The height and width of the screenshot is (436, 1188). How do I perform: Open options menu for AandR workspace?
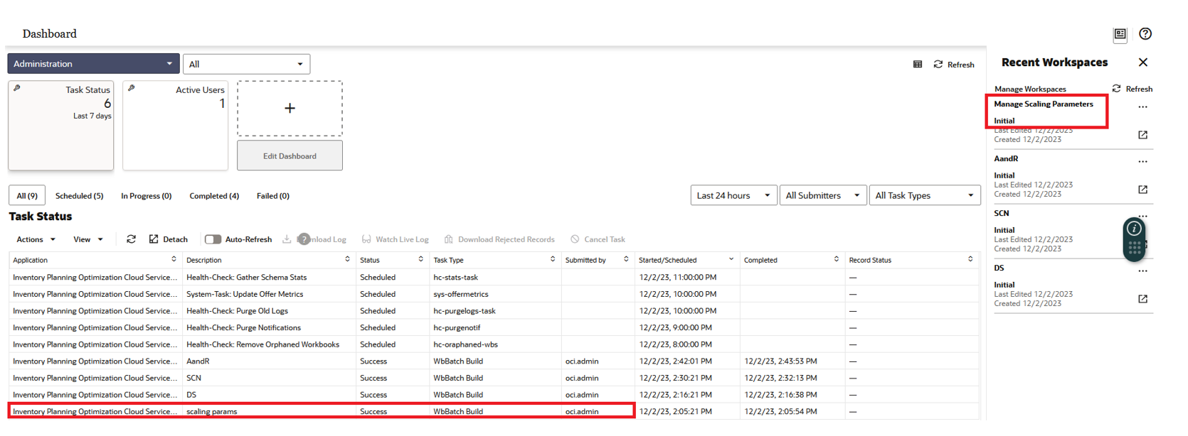click(1142, 162)
